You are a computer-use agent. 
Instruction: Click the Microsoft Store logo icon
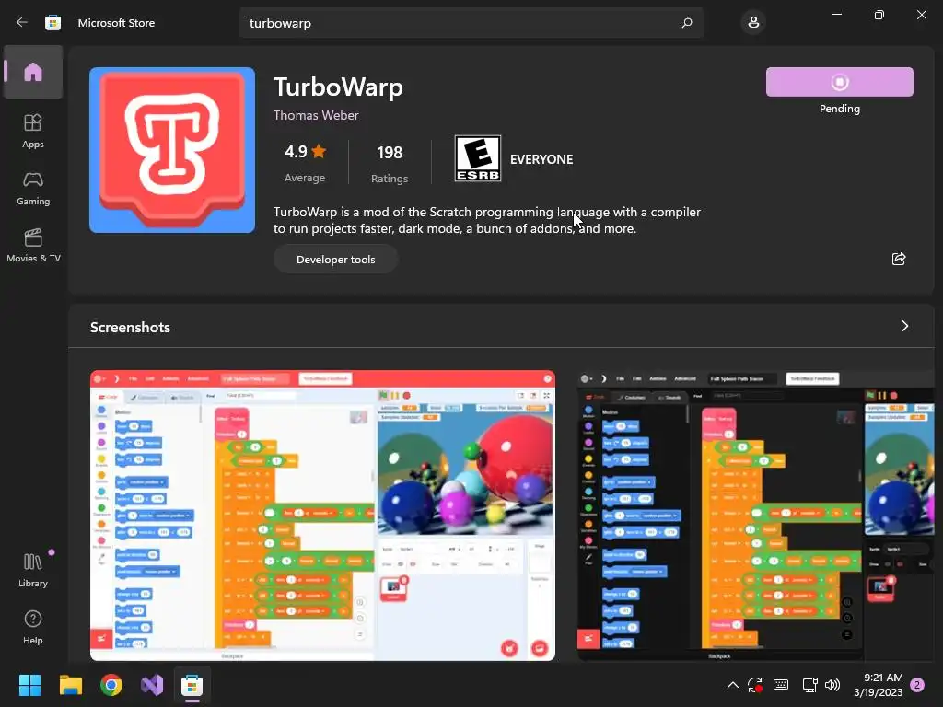click(52, 23)
